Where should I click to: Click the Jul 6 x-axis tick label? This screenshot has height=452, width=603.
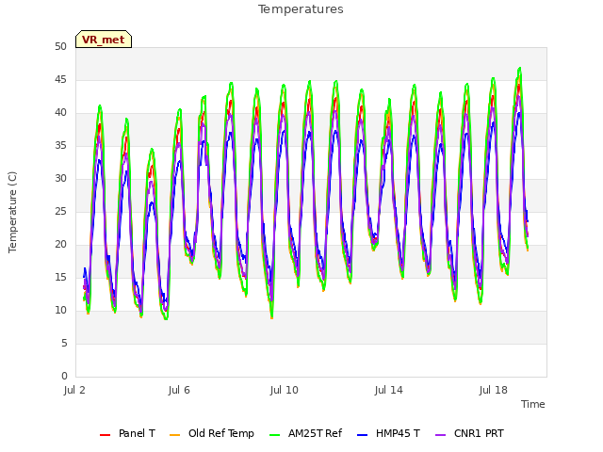click(179, 390)
